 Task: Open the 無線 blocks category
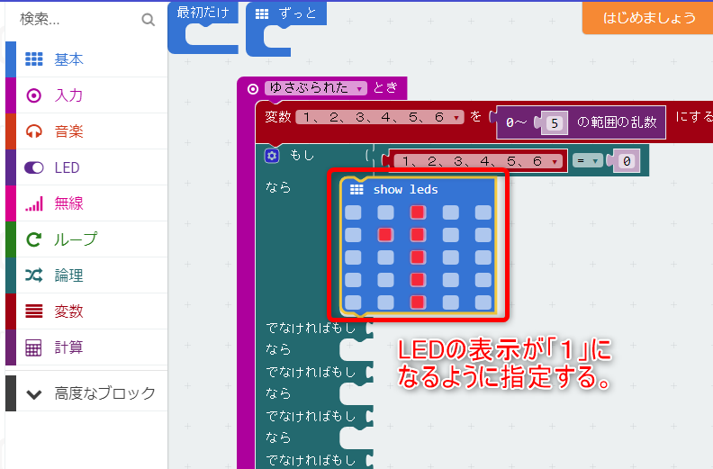[86, 203]
